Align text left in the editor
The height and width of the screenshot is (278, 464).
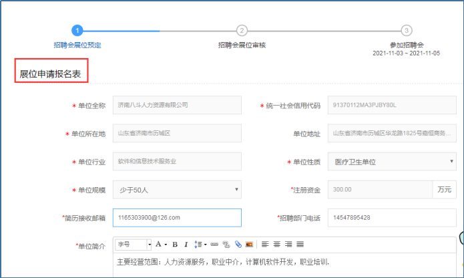coord(265,244)
